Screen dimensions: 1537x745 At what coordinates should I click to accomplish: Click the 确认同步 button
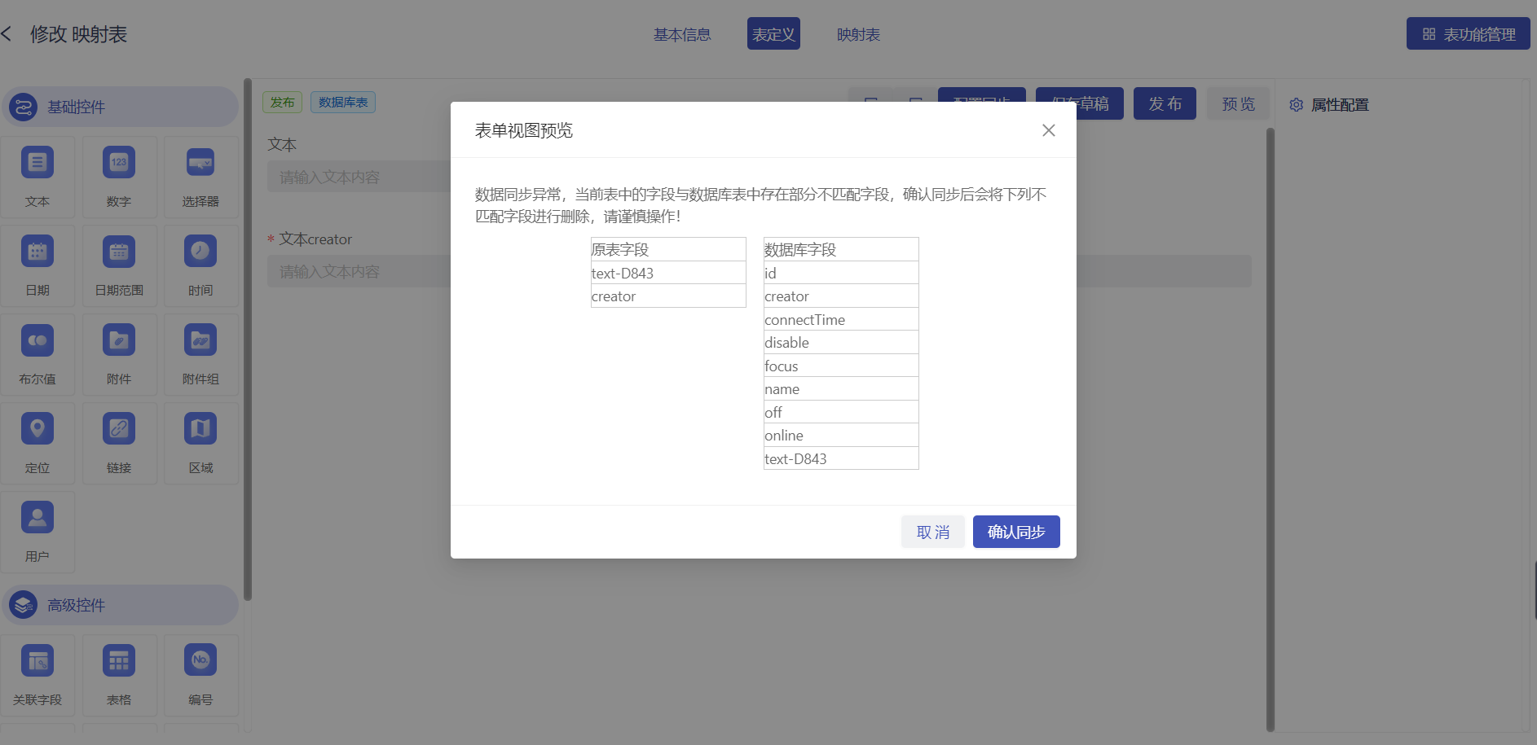point(1016,532)
